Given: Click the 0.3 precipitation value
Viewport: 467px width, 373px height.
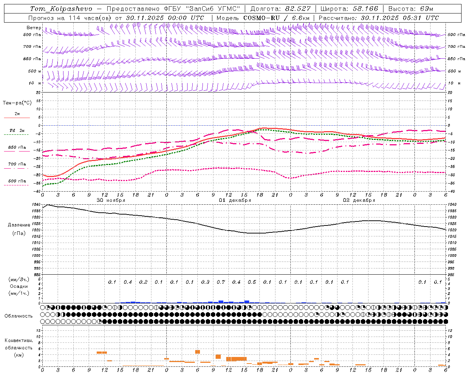Looking at the screenshot, I should [205, 282].
